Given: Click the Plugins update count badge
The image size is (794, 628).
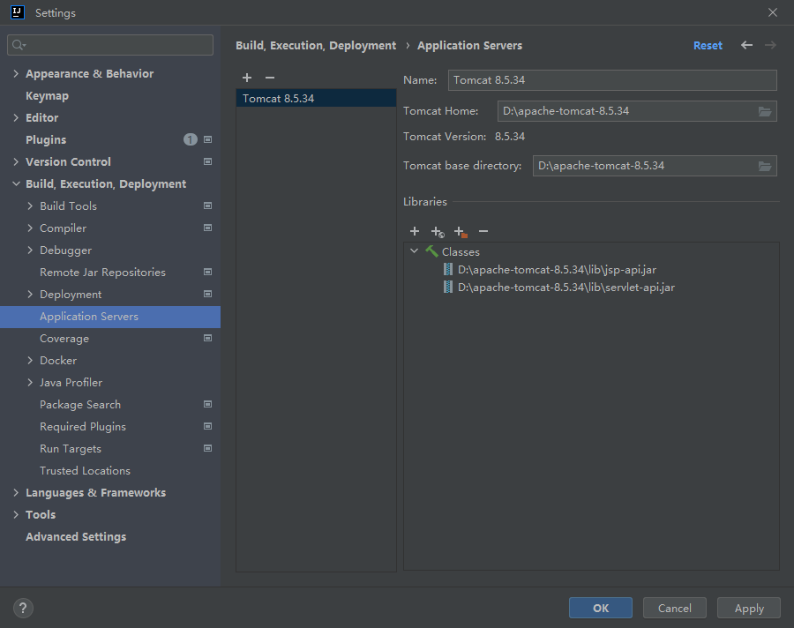Looking at the screenshot, I should point(191,139).
